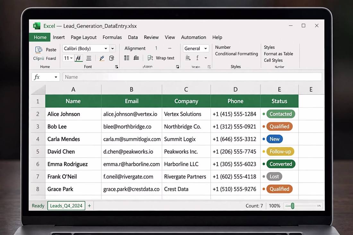Click the plus icon to add new sheet

point(90,206)
